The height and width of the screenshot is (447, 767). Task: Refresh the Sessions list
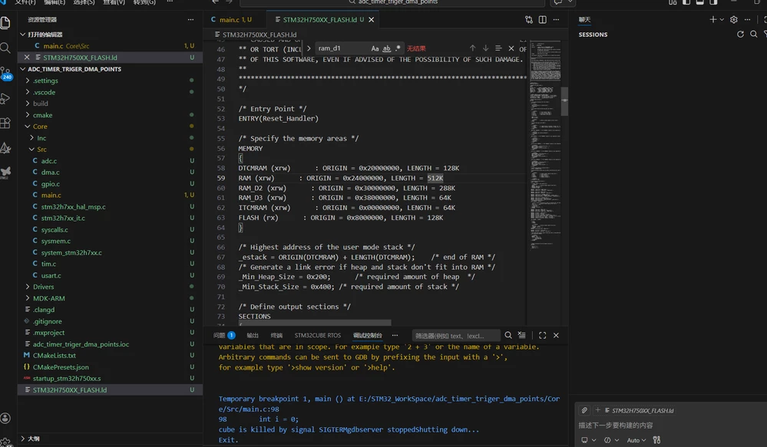740,35
